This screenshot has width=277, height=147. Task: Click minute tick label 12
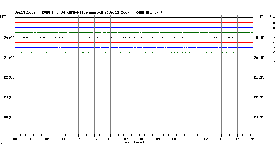click(206, 139)
